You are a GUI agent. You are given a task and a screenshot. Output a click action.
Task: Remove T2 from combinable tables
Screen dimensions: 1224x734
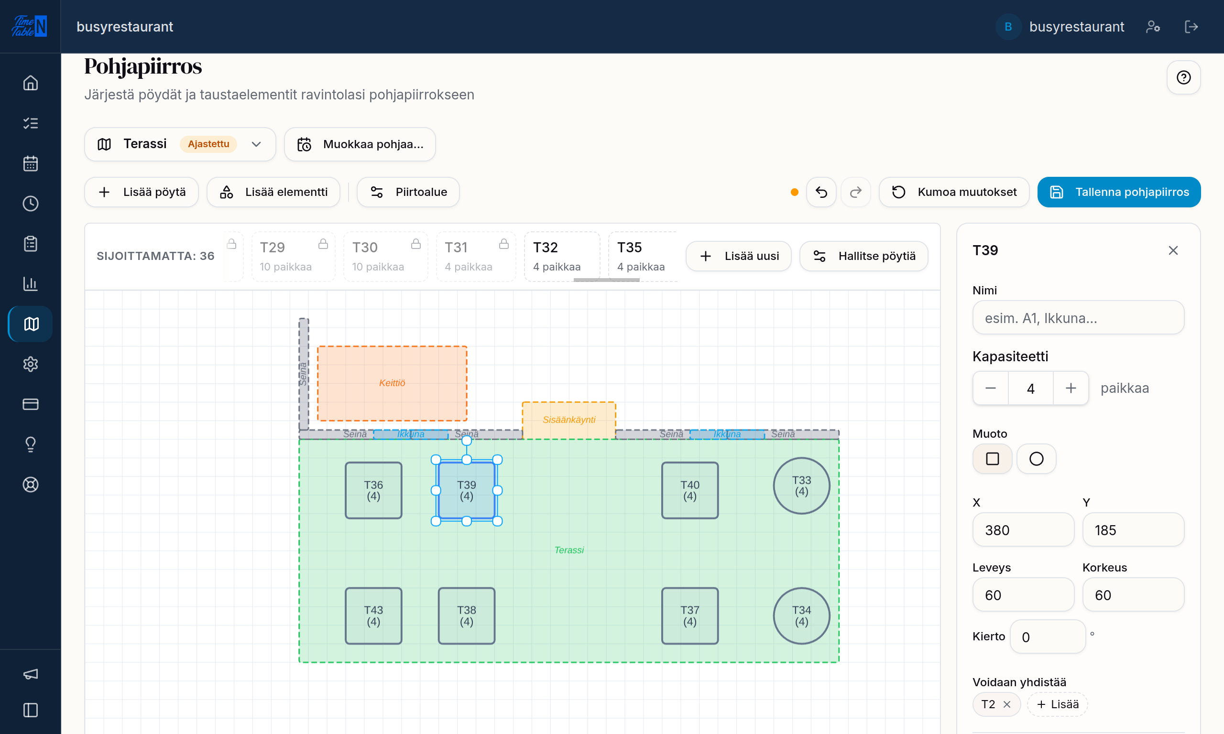click(x=1007, y=704)
